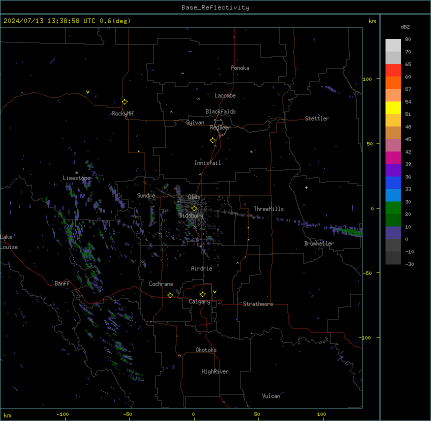Select the yellow diamond marker between Olds and Didsbury
The width and height of the screenshot is (431, 421).
pos(194,208)
